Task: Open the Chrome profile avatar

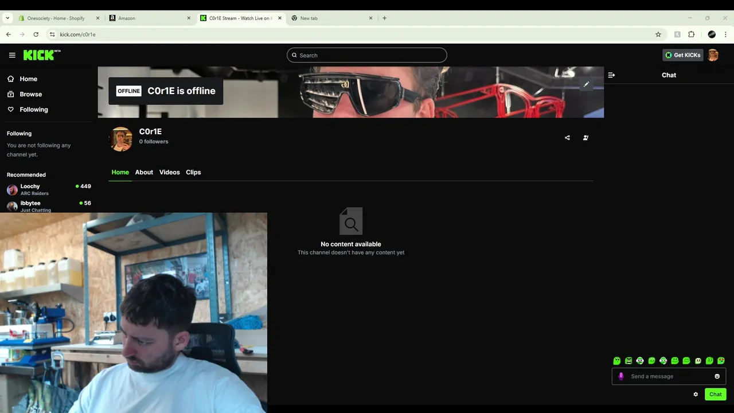Action: [x=712, y=34]
